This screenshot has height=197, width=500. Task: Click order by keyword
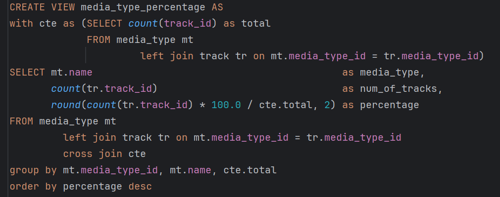pos(33,187)
